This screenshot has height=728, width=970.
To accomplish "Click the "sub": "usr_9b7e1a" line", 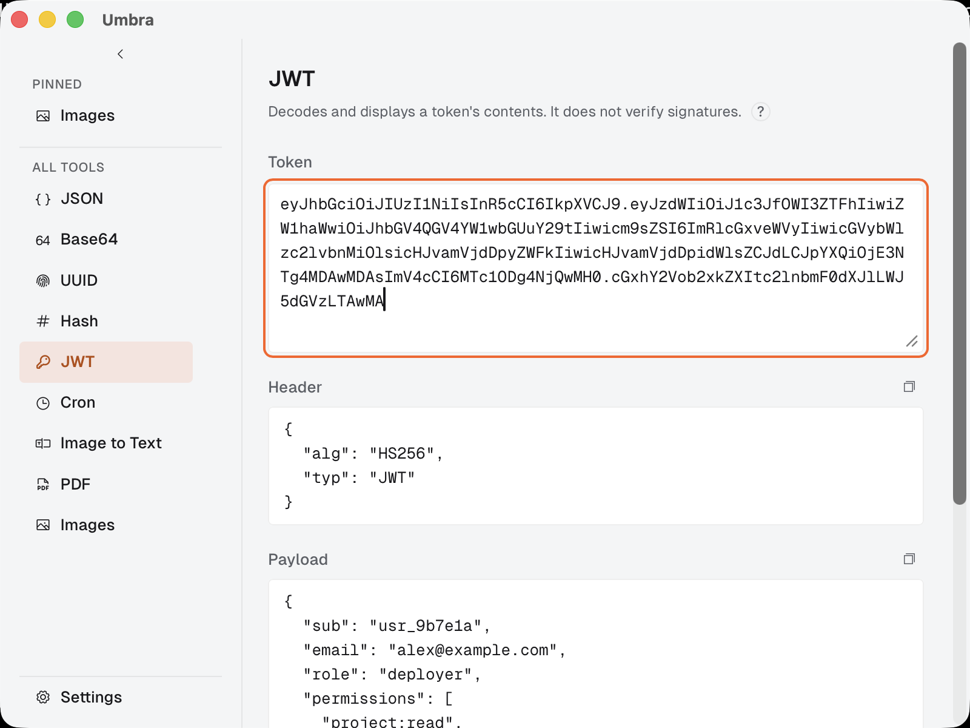I will (397, 626).
